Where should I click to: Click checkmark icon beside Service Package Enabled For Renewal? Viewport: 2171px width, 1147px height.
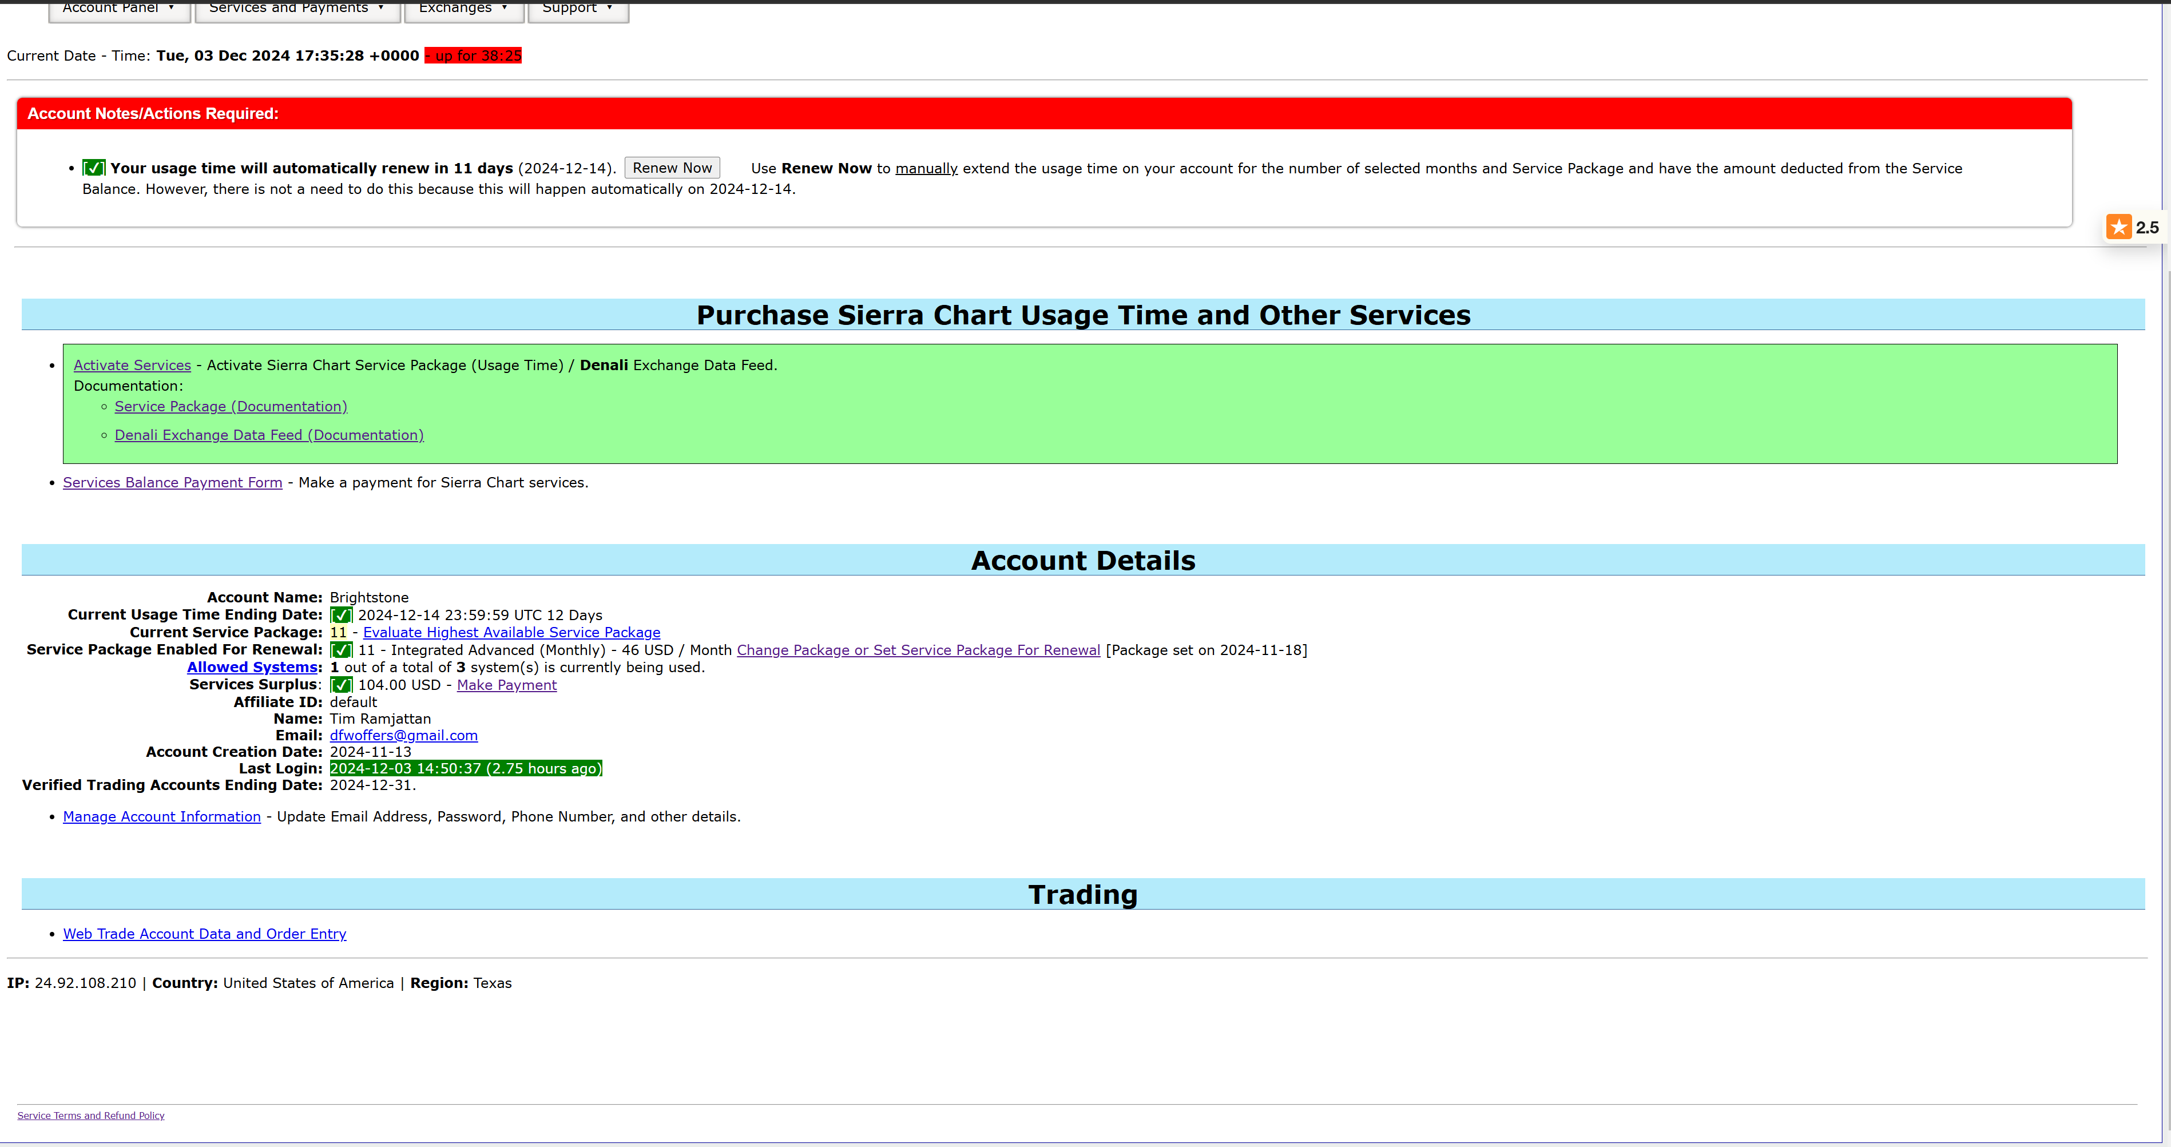pos(340,650)
